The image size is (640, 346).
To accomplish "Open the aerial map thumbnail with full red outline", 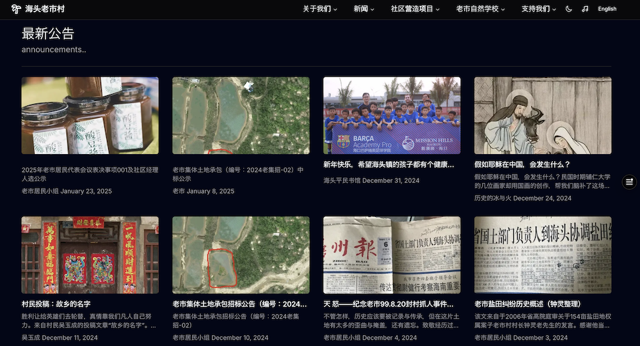I will 241,255.
